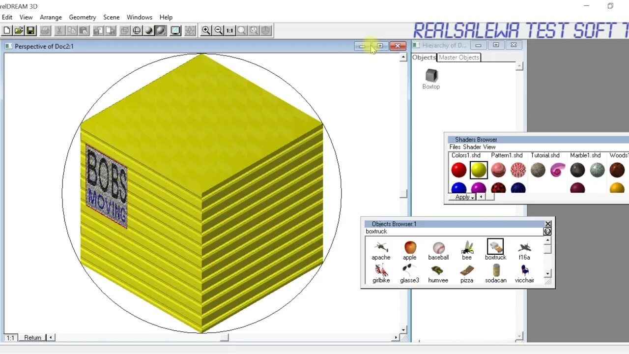Screen dimensions: 629x354
Task: Select the girlbike object
Action: (x=381, y=274)
